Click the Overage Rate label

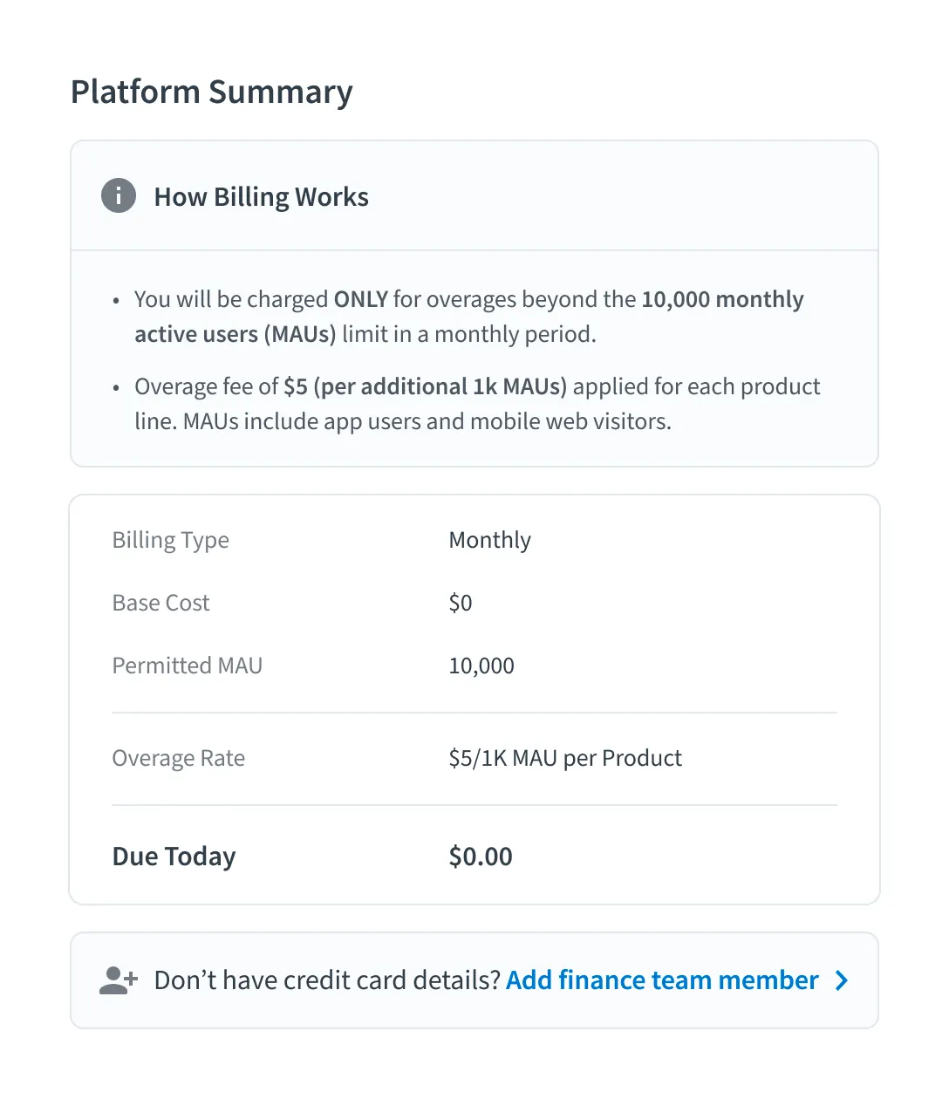pyautogui.click(x=178, y=757)
